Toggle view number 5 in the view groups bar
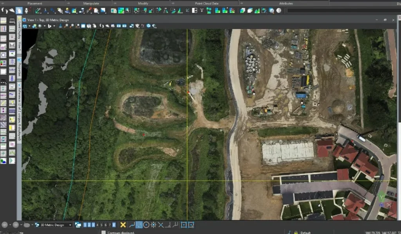The height and width of the screenshot is (234, 401). (101, 225)
